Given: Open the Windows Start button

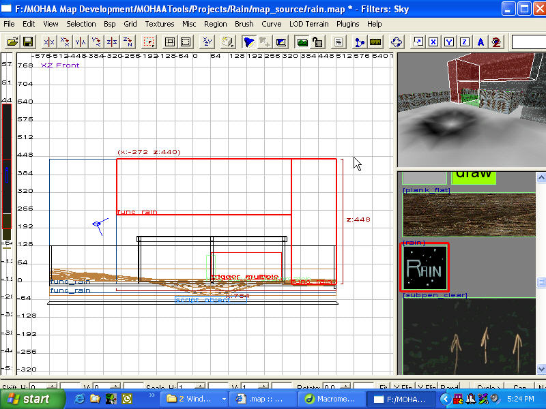Looking at the screenshot, I should (x=28, y=399).
